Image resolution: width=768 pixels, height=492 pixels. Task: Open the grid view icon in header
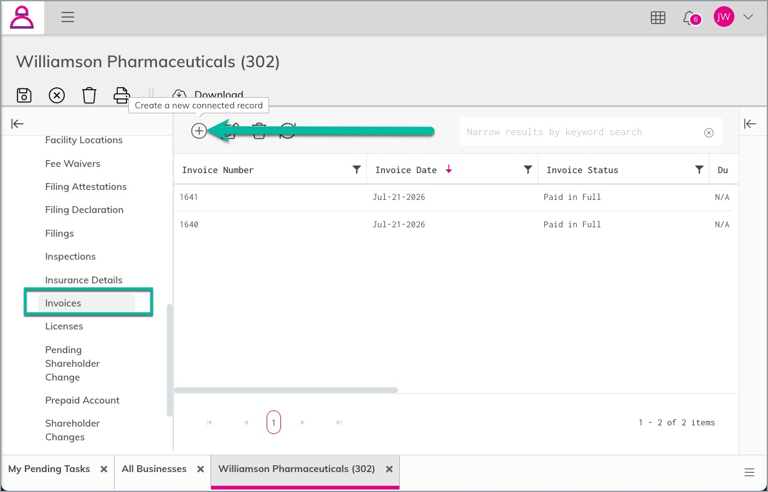(x=658, y=17)
